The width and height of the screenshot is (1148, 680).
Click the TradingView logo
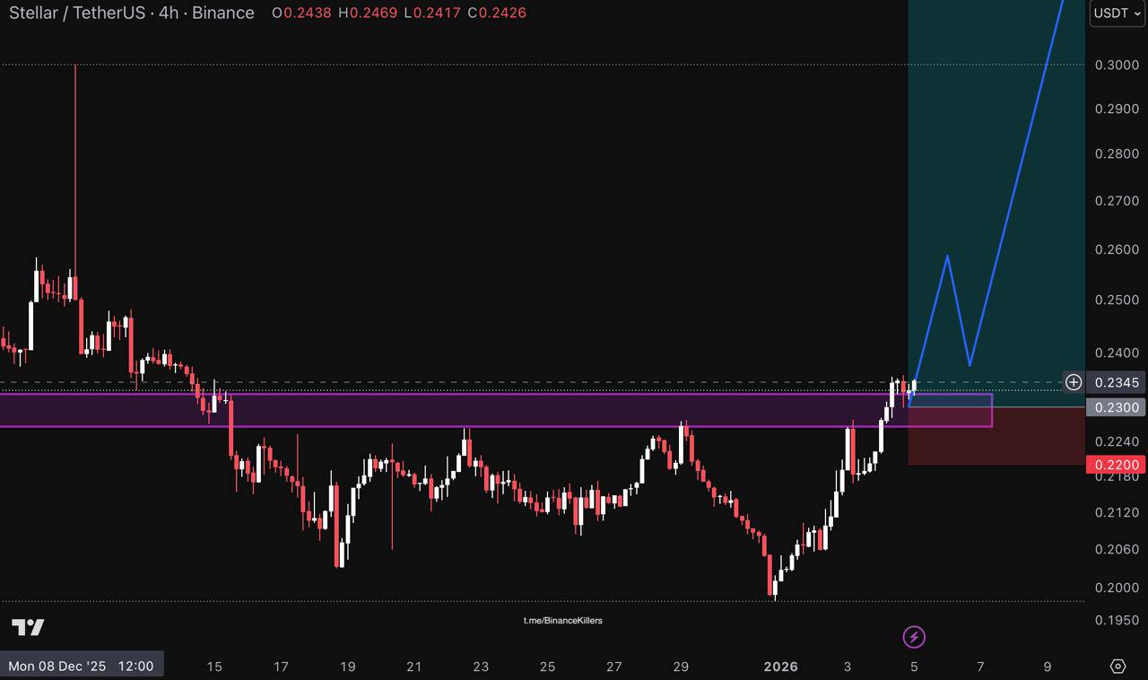(28, 627)
